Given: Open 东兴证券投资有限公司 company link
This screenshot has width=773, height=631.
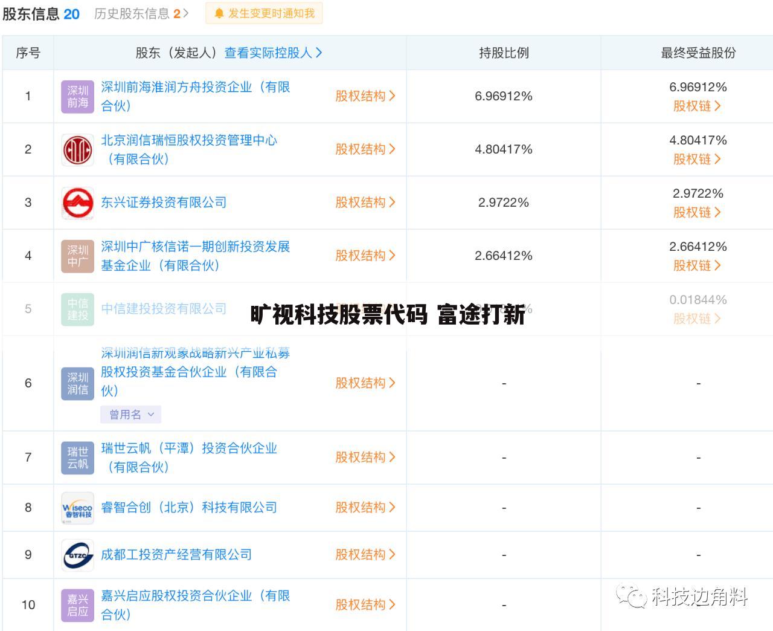Looking at the screenshot, I should tap(164, 202).
